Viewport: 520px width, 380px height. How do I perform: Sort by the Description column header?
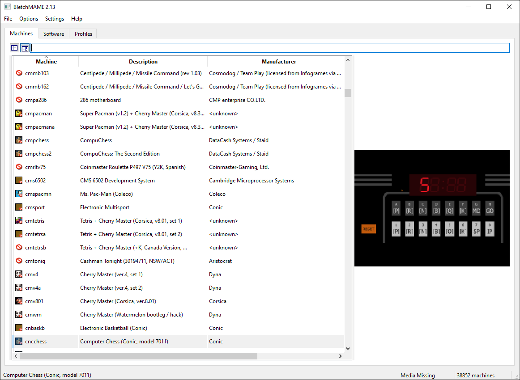coord(143,62)
